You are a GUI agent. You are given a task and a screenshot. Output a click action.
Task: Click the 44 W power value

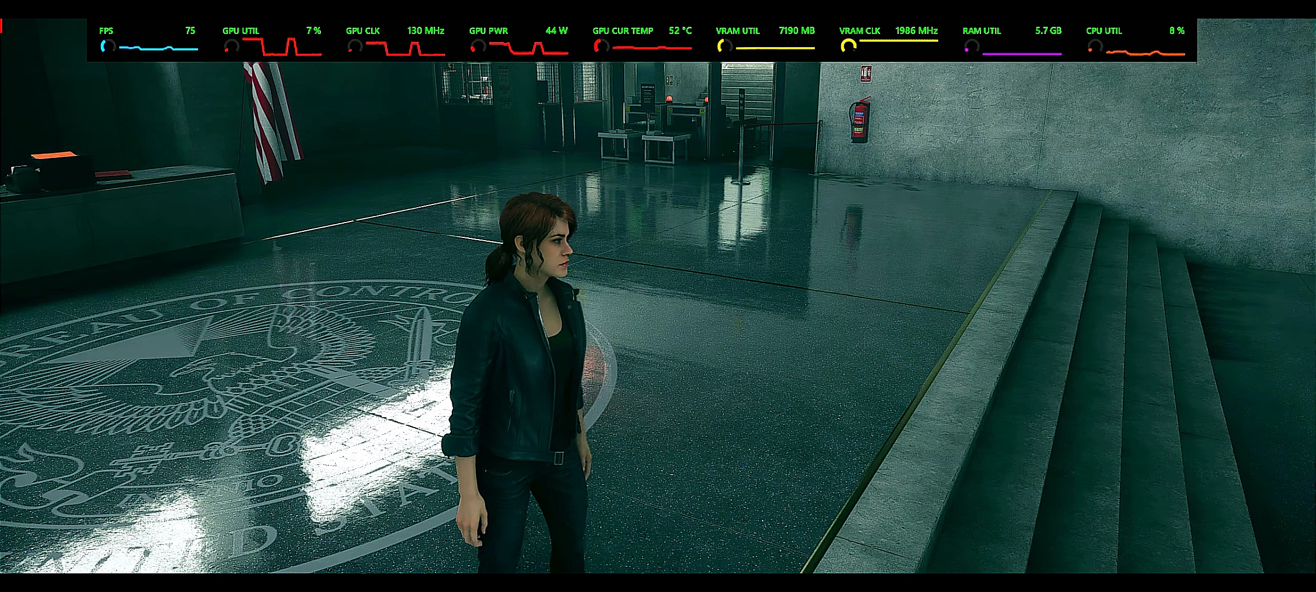[557, 31]
